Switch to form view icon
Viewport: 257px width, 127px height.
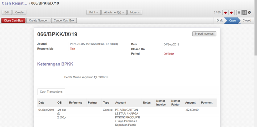coord(244,12)
